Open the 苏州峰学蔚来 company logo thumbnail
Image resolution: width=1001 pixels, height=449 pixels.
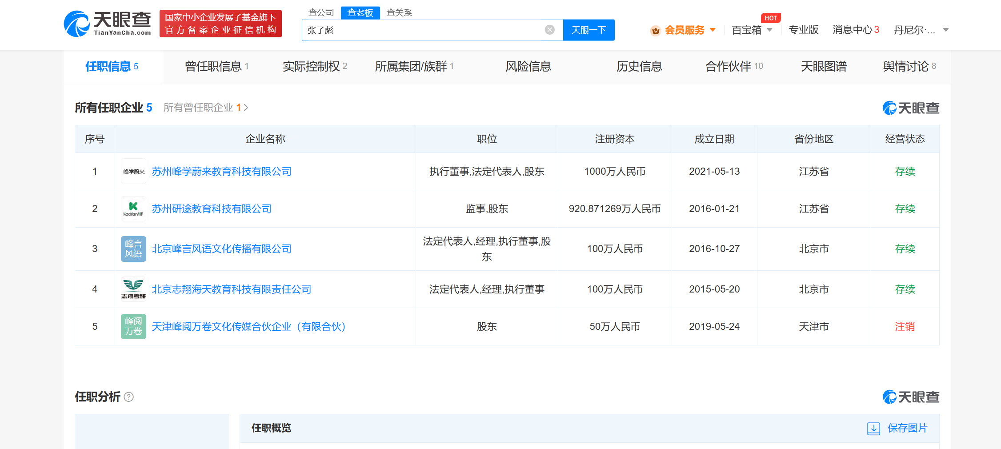(133, 172)
